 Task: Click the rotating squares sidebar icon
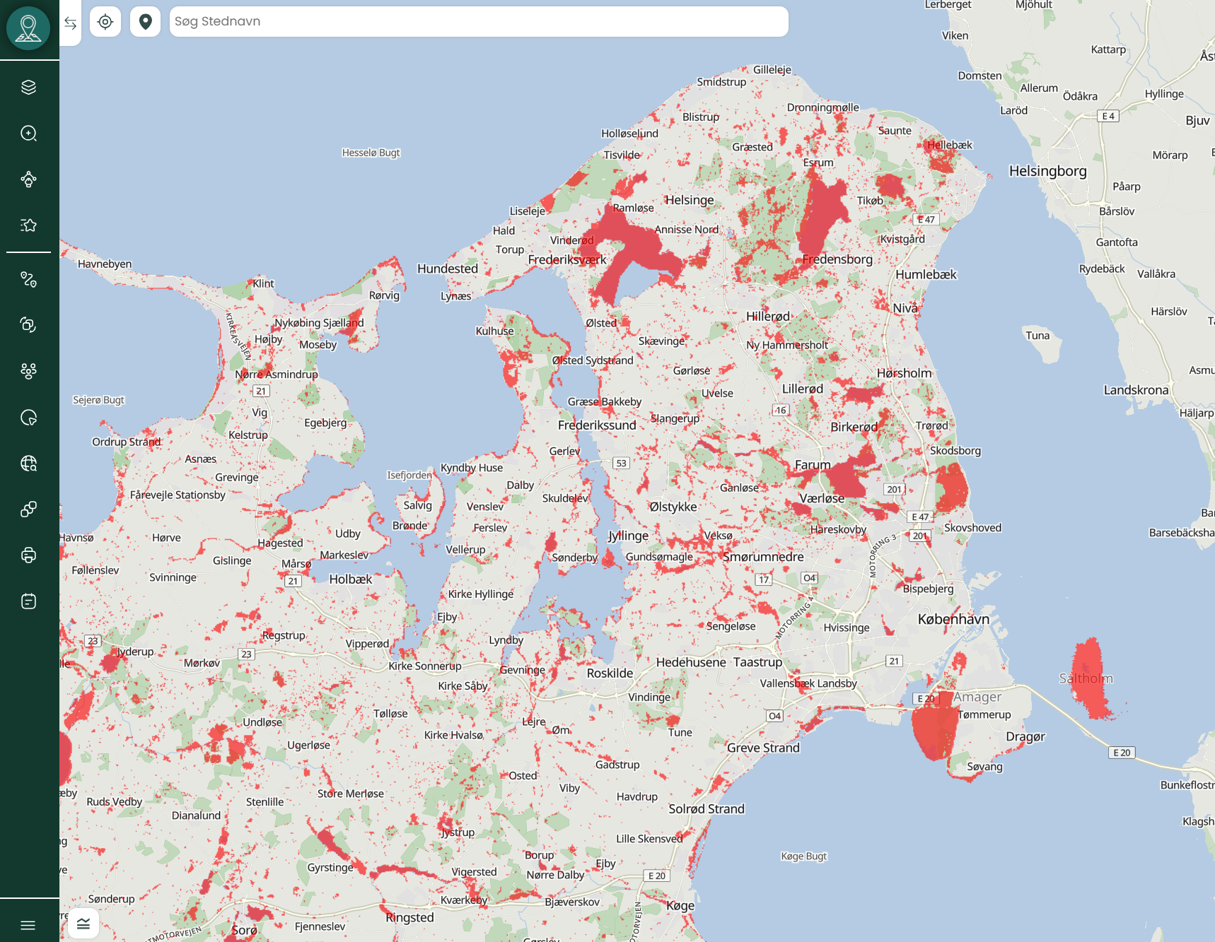(28, 324)
